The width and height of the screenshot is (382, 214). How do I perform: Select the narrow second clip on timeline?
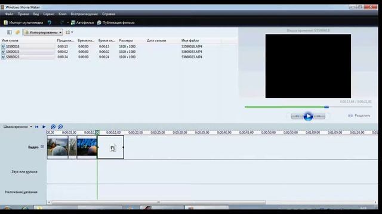click(72, 147)
